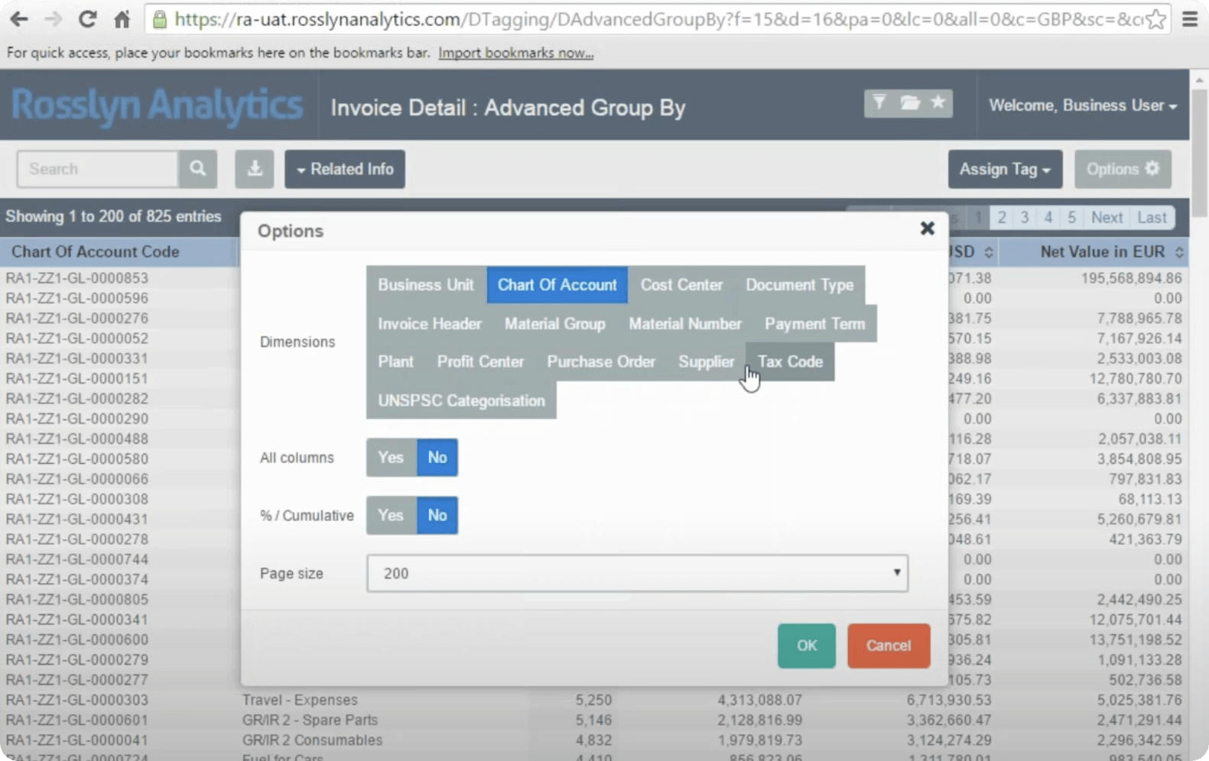This screenshot has width=1209, height=761.
Task: Open the browser hamburger menu
Action: (1190, 19)
